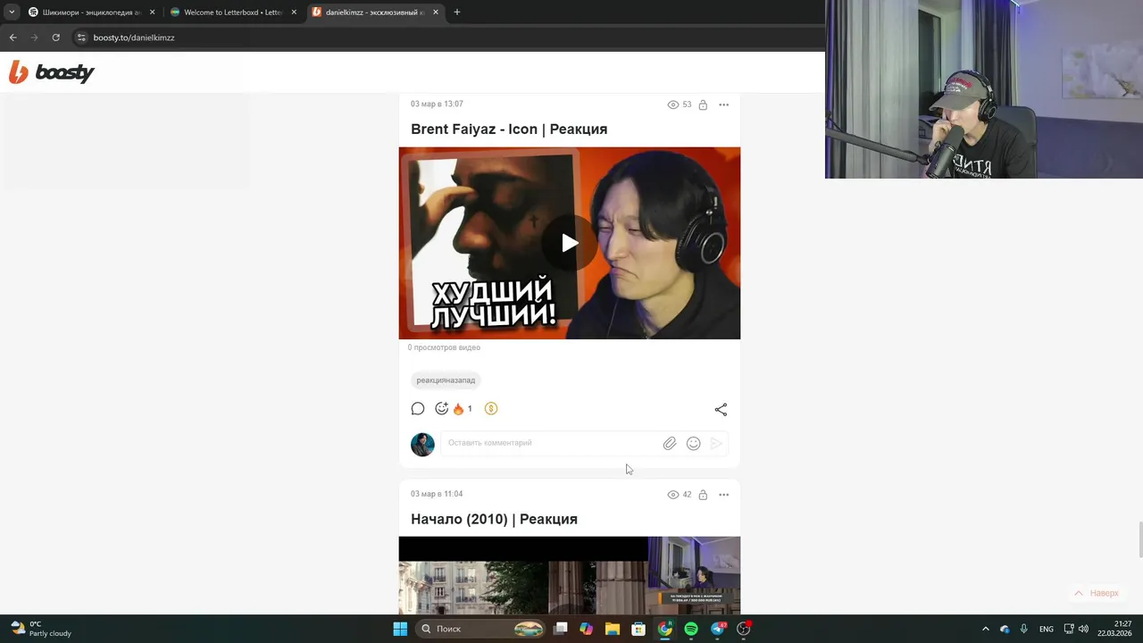Open the Начало (2010) Реакция post title
Image resolution: width=1143 pixels, height=643 pixels.
(494, 519)
